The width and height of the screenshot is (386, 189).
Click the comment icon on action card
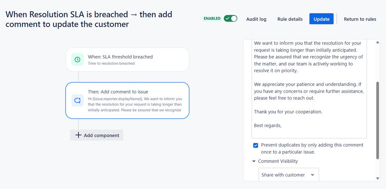[78, 100]
